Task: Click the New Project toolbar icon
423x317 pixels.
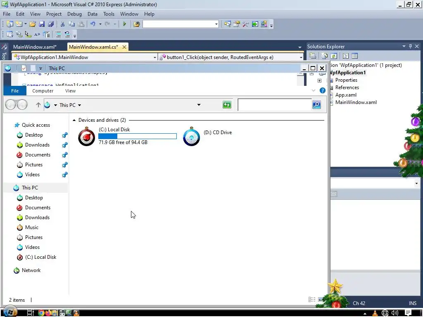Action: click(10, 24)
